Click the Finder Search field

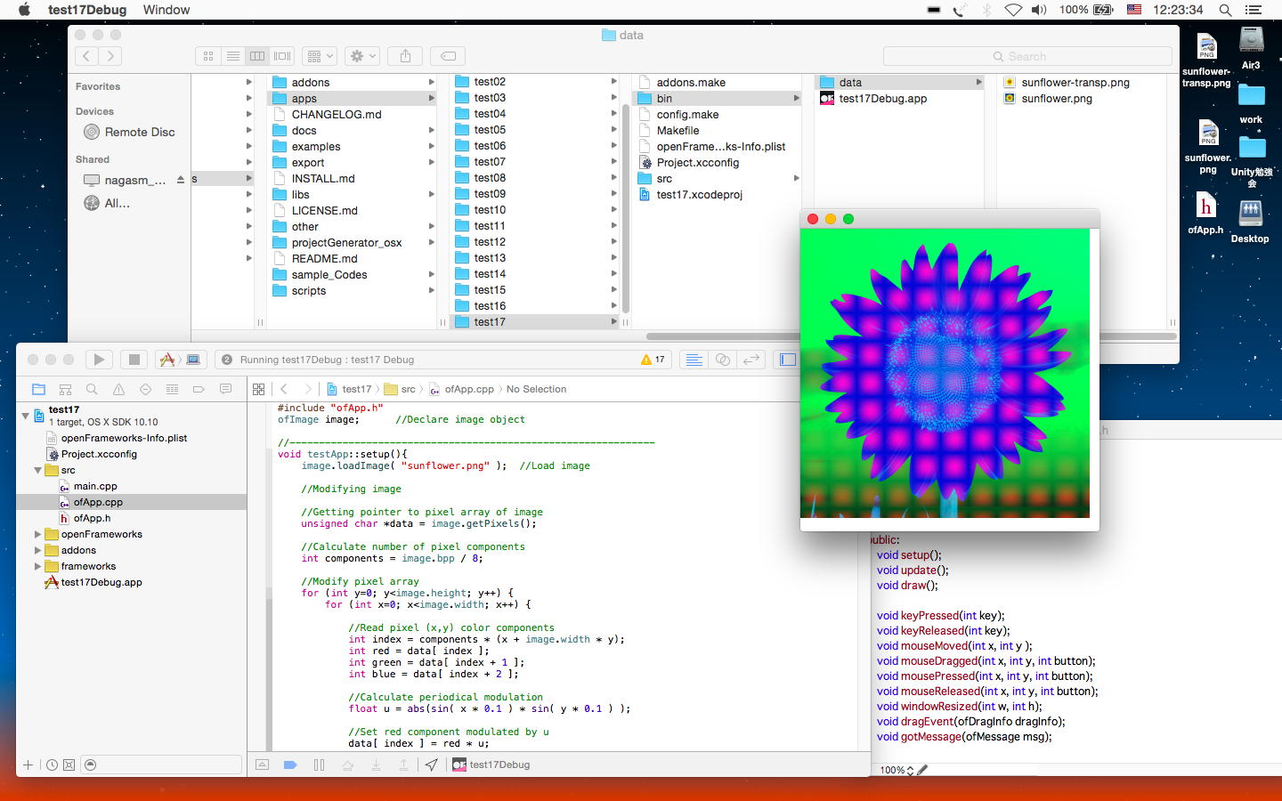coord(1027,56)
